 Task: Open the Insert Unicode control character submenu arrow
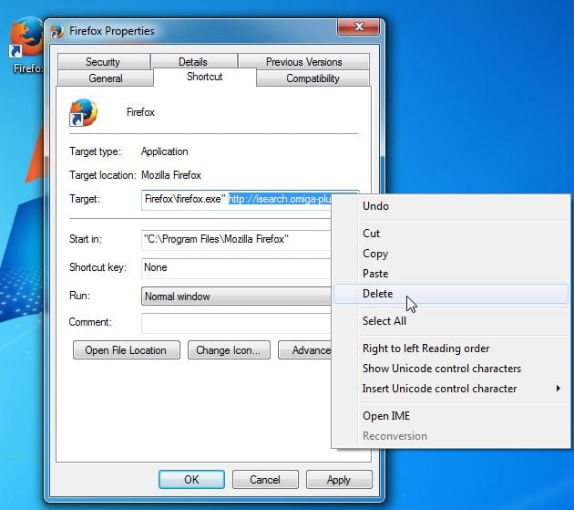coord(558,389)
